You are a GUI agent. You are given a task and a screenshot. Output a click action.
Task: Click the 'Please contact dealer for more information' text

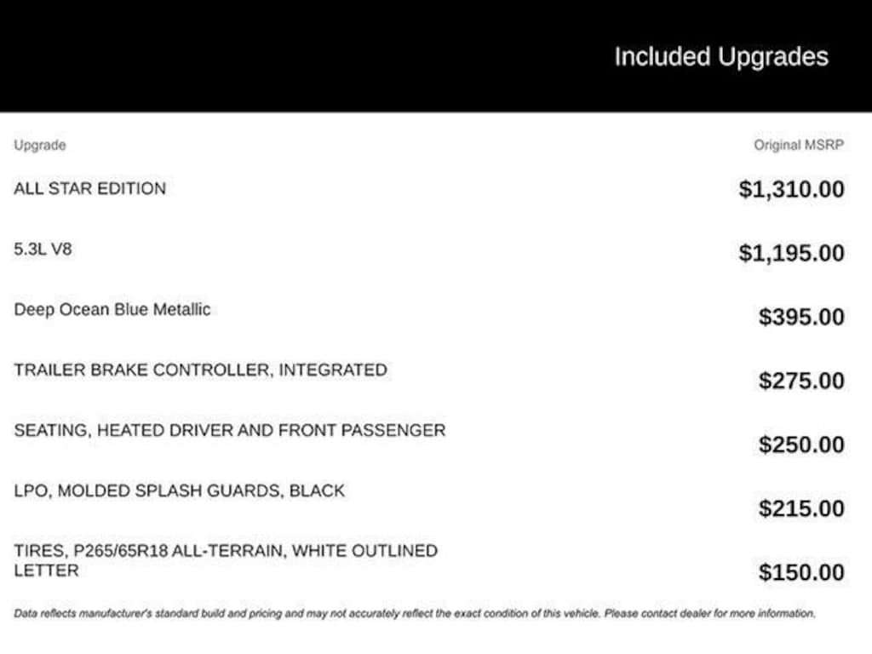(x=709, y=613)
